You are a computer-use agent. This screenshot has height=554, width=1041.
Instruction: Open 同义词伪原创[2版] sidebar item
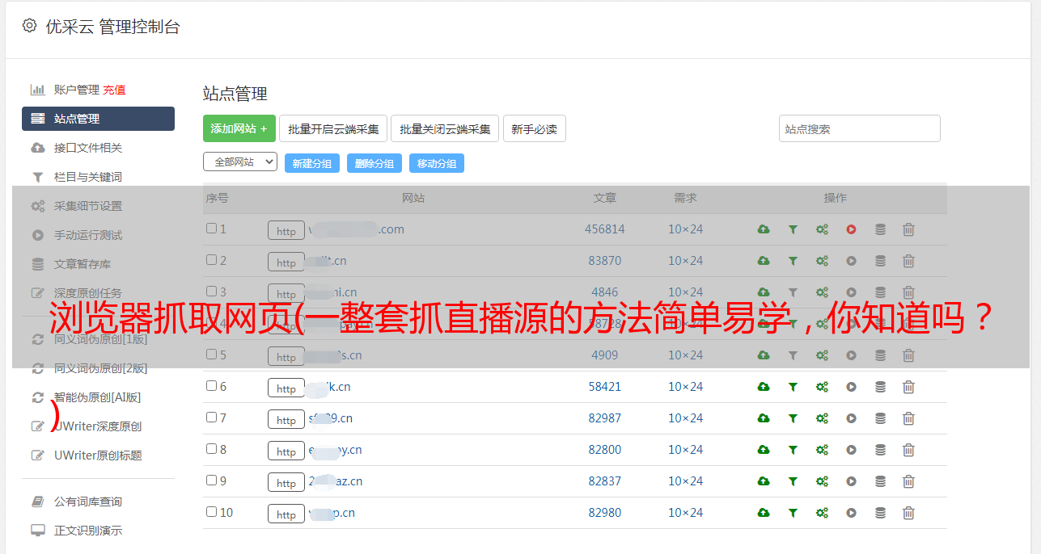(x=101, y=368)
